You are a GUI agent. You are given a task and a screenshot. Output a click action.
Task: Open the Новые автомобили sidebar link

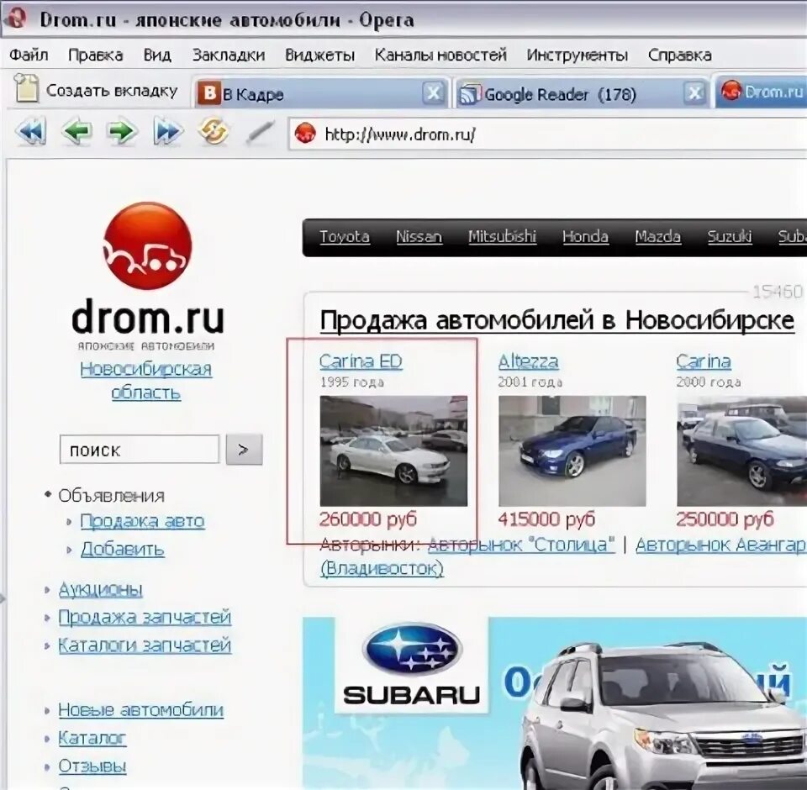point(141,710)
